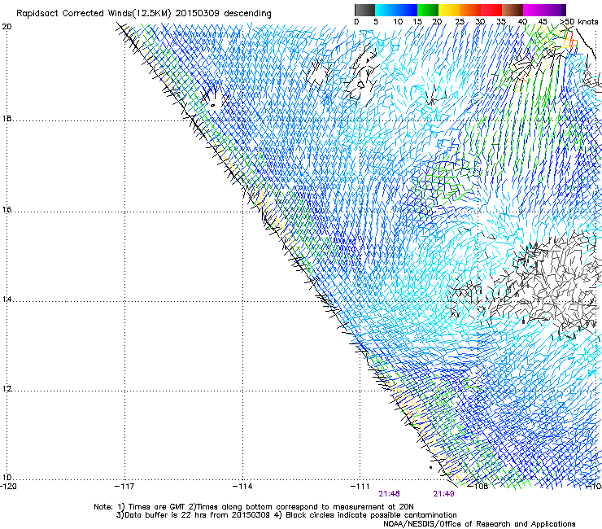Screen dimensions: 602x529
Task: Click the 21:49 swath time stamp
Action: tap(444, 494)
